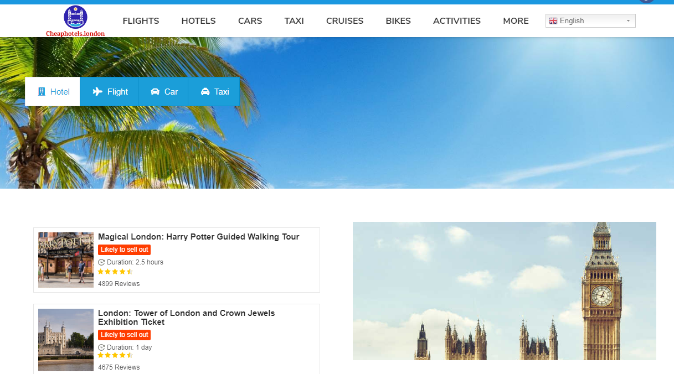Click Likely to sell out badge on Harry Potter tour

(124, 250)
